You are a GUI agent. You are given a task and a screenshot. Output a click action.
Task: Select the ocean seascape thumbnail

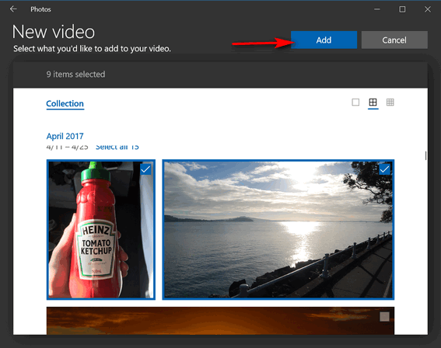(278, 229)
